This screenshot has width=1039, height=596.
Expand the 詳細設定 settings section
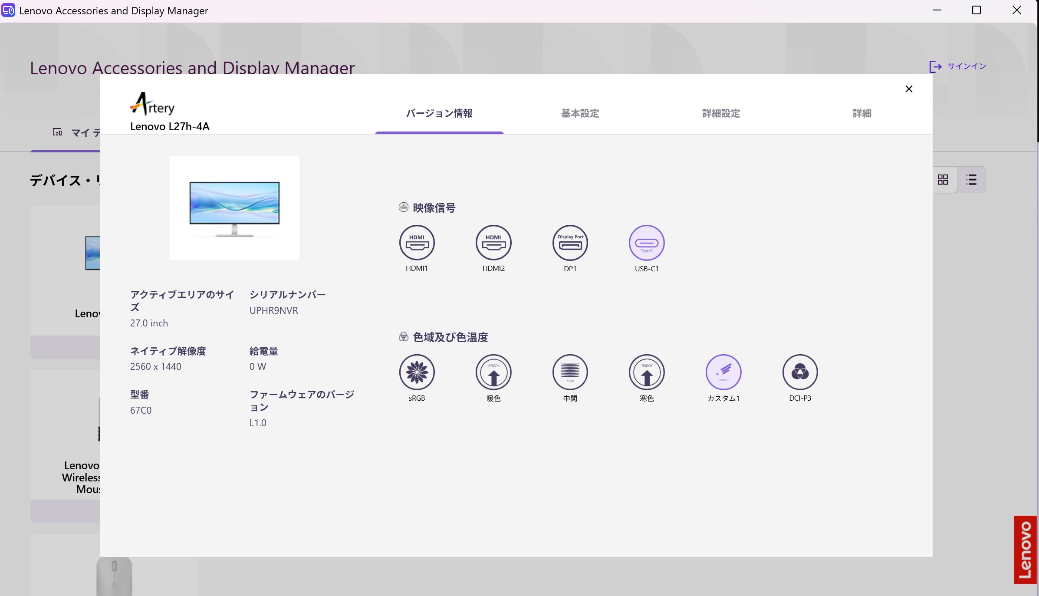pyautogui.click(x=720, y=113)
